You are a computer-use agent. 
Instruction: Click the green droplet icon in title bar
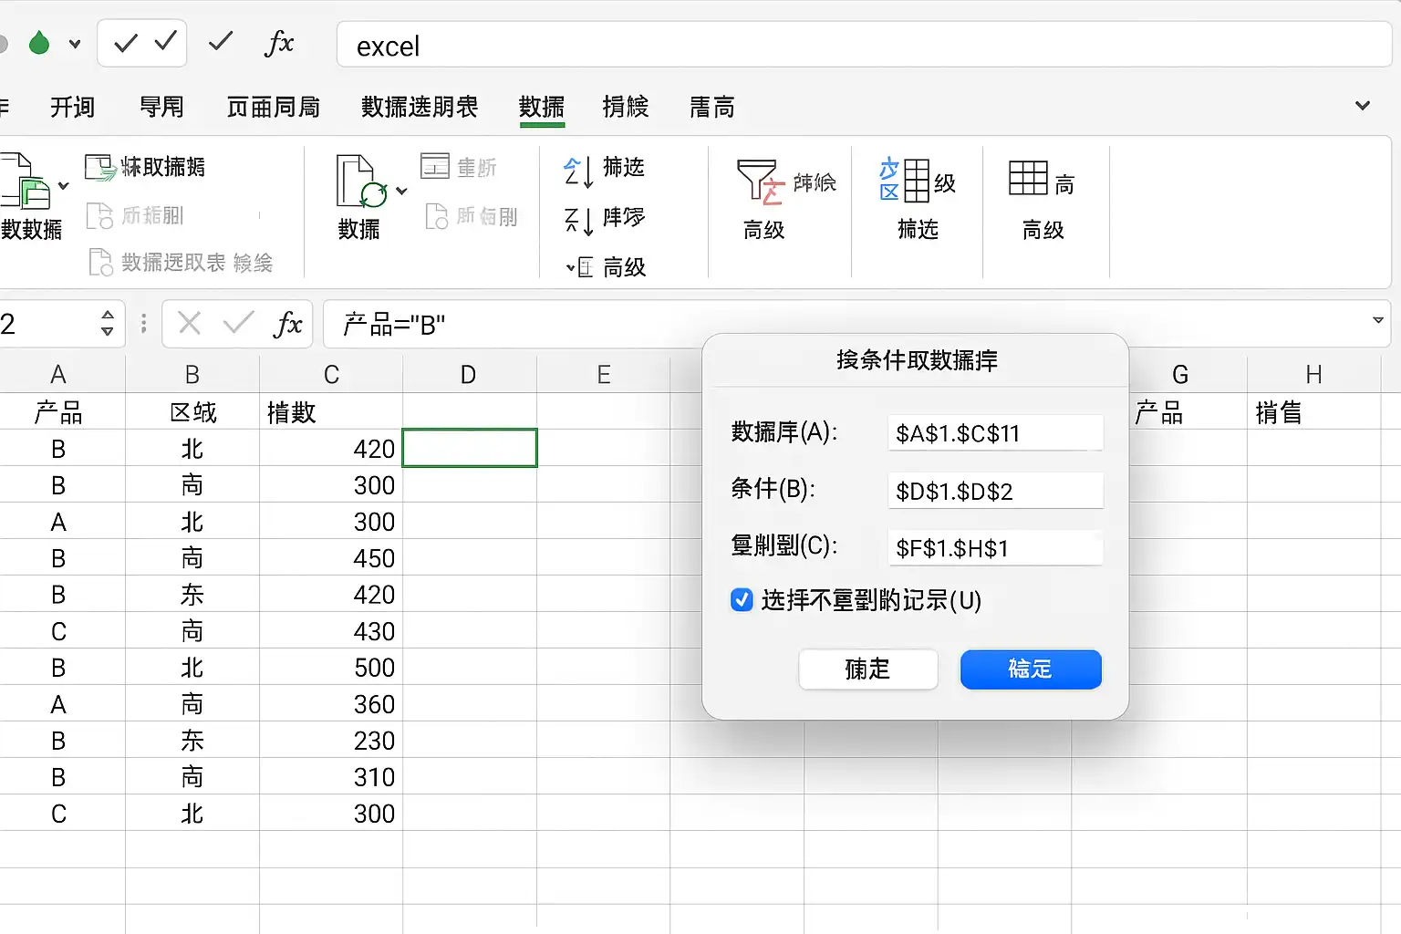pos(39,43)
